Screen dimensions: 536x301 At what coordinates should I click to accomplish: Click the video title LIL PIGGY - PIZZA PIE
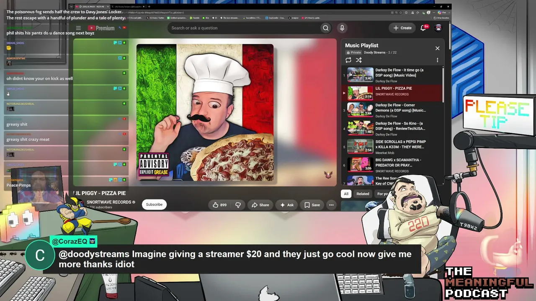coord(100,193)
